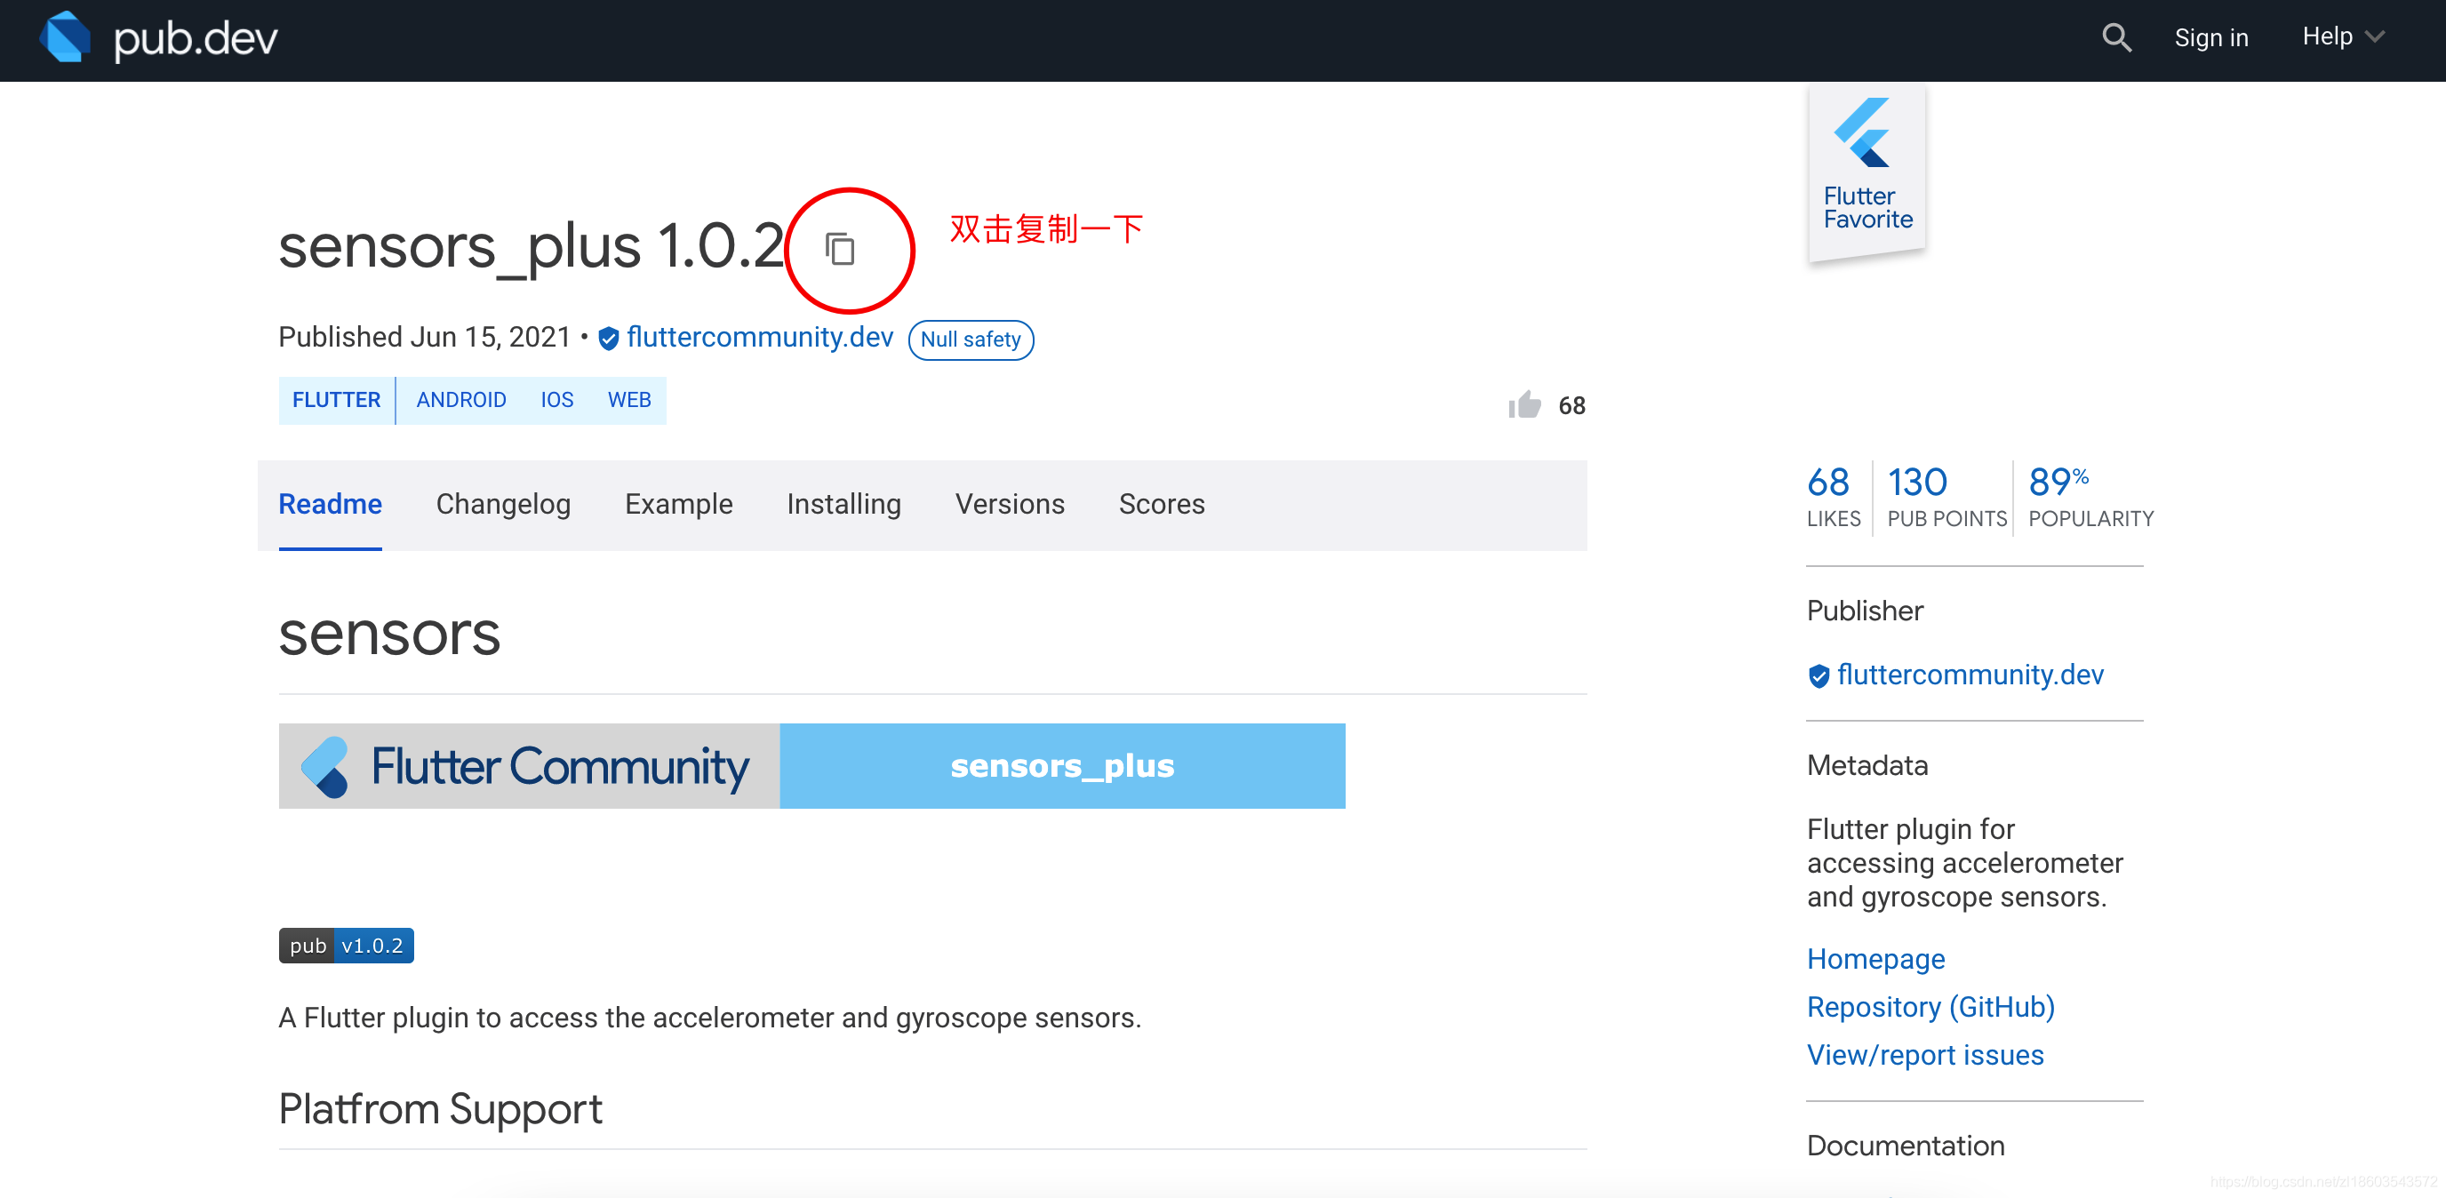Open fluttercommunity.dev link near publish date
This screenshot has height=1198, width=2446.
[x=760, y=338]
